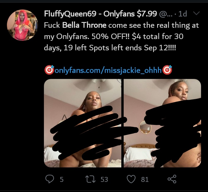Open the right attached photo

pos(162,123)
